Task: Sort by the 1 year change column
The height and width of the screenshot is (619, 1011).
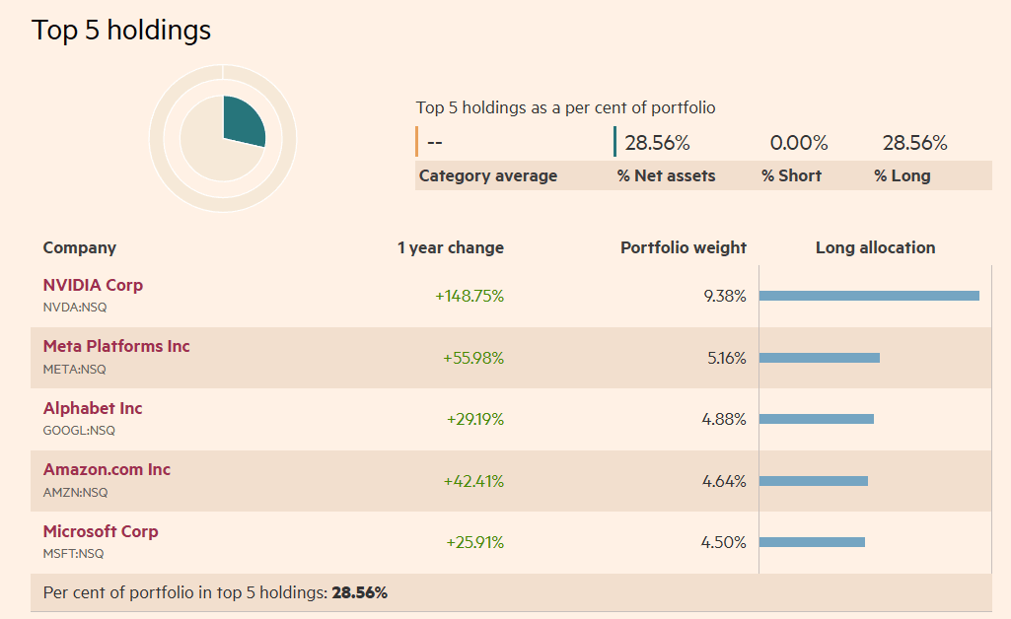Action: point(451,247)
